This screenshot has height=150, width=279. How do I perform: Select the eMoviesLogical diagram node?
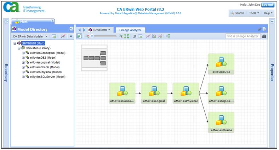[x=154, y=93]
